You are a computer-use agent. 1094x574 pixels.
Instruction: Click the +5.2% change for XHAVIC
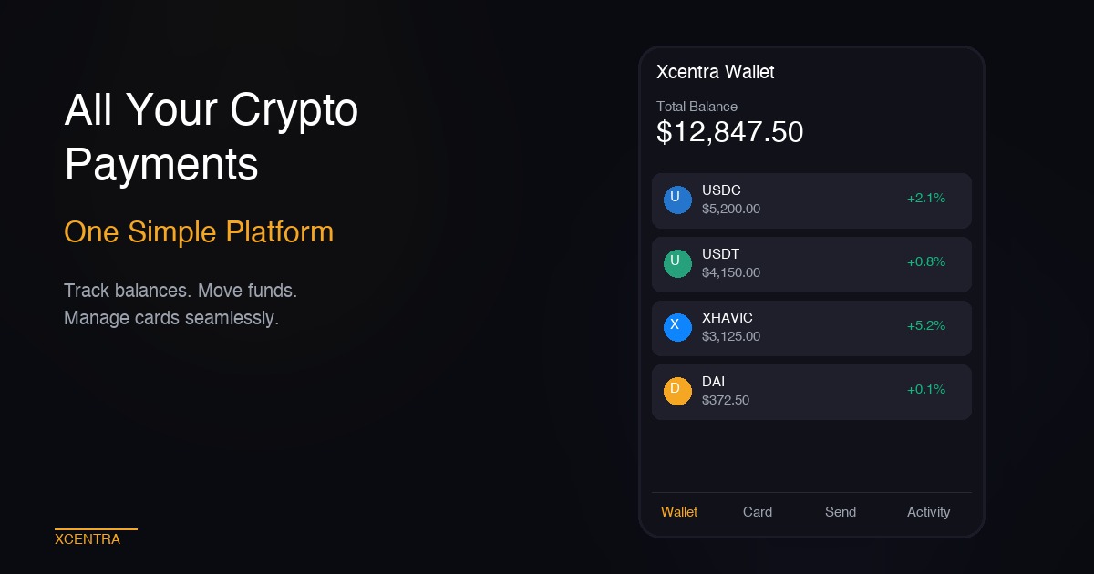click(926, 325)
